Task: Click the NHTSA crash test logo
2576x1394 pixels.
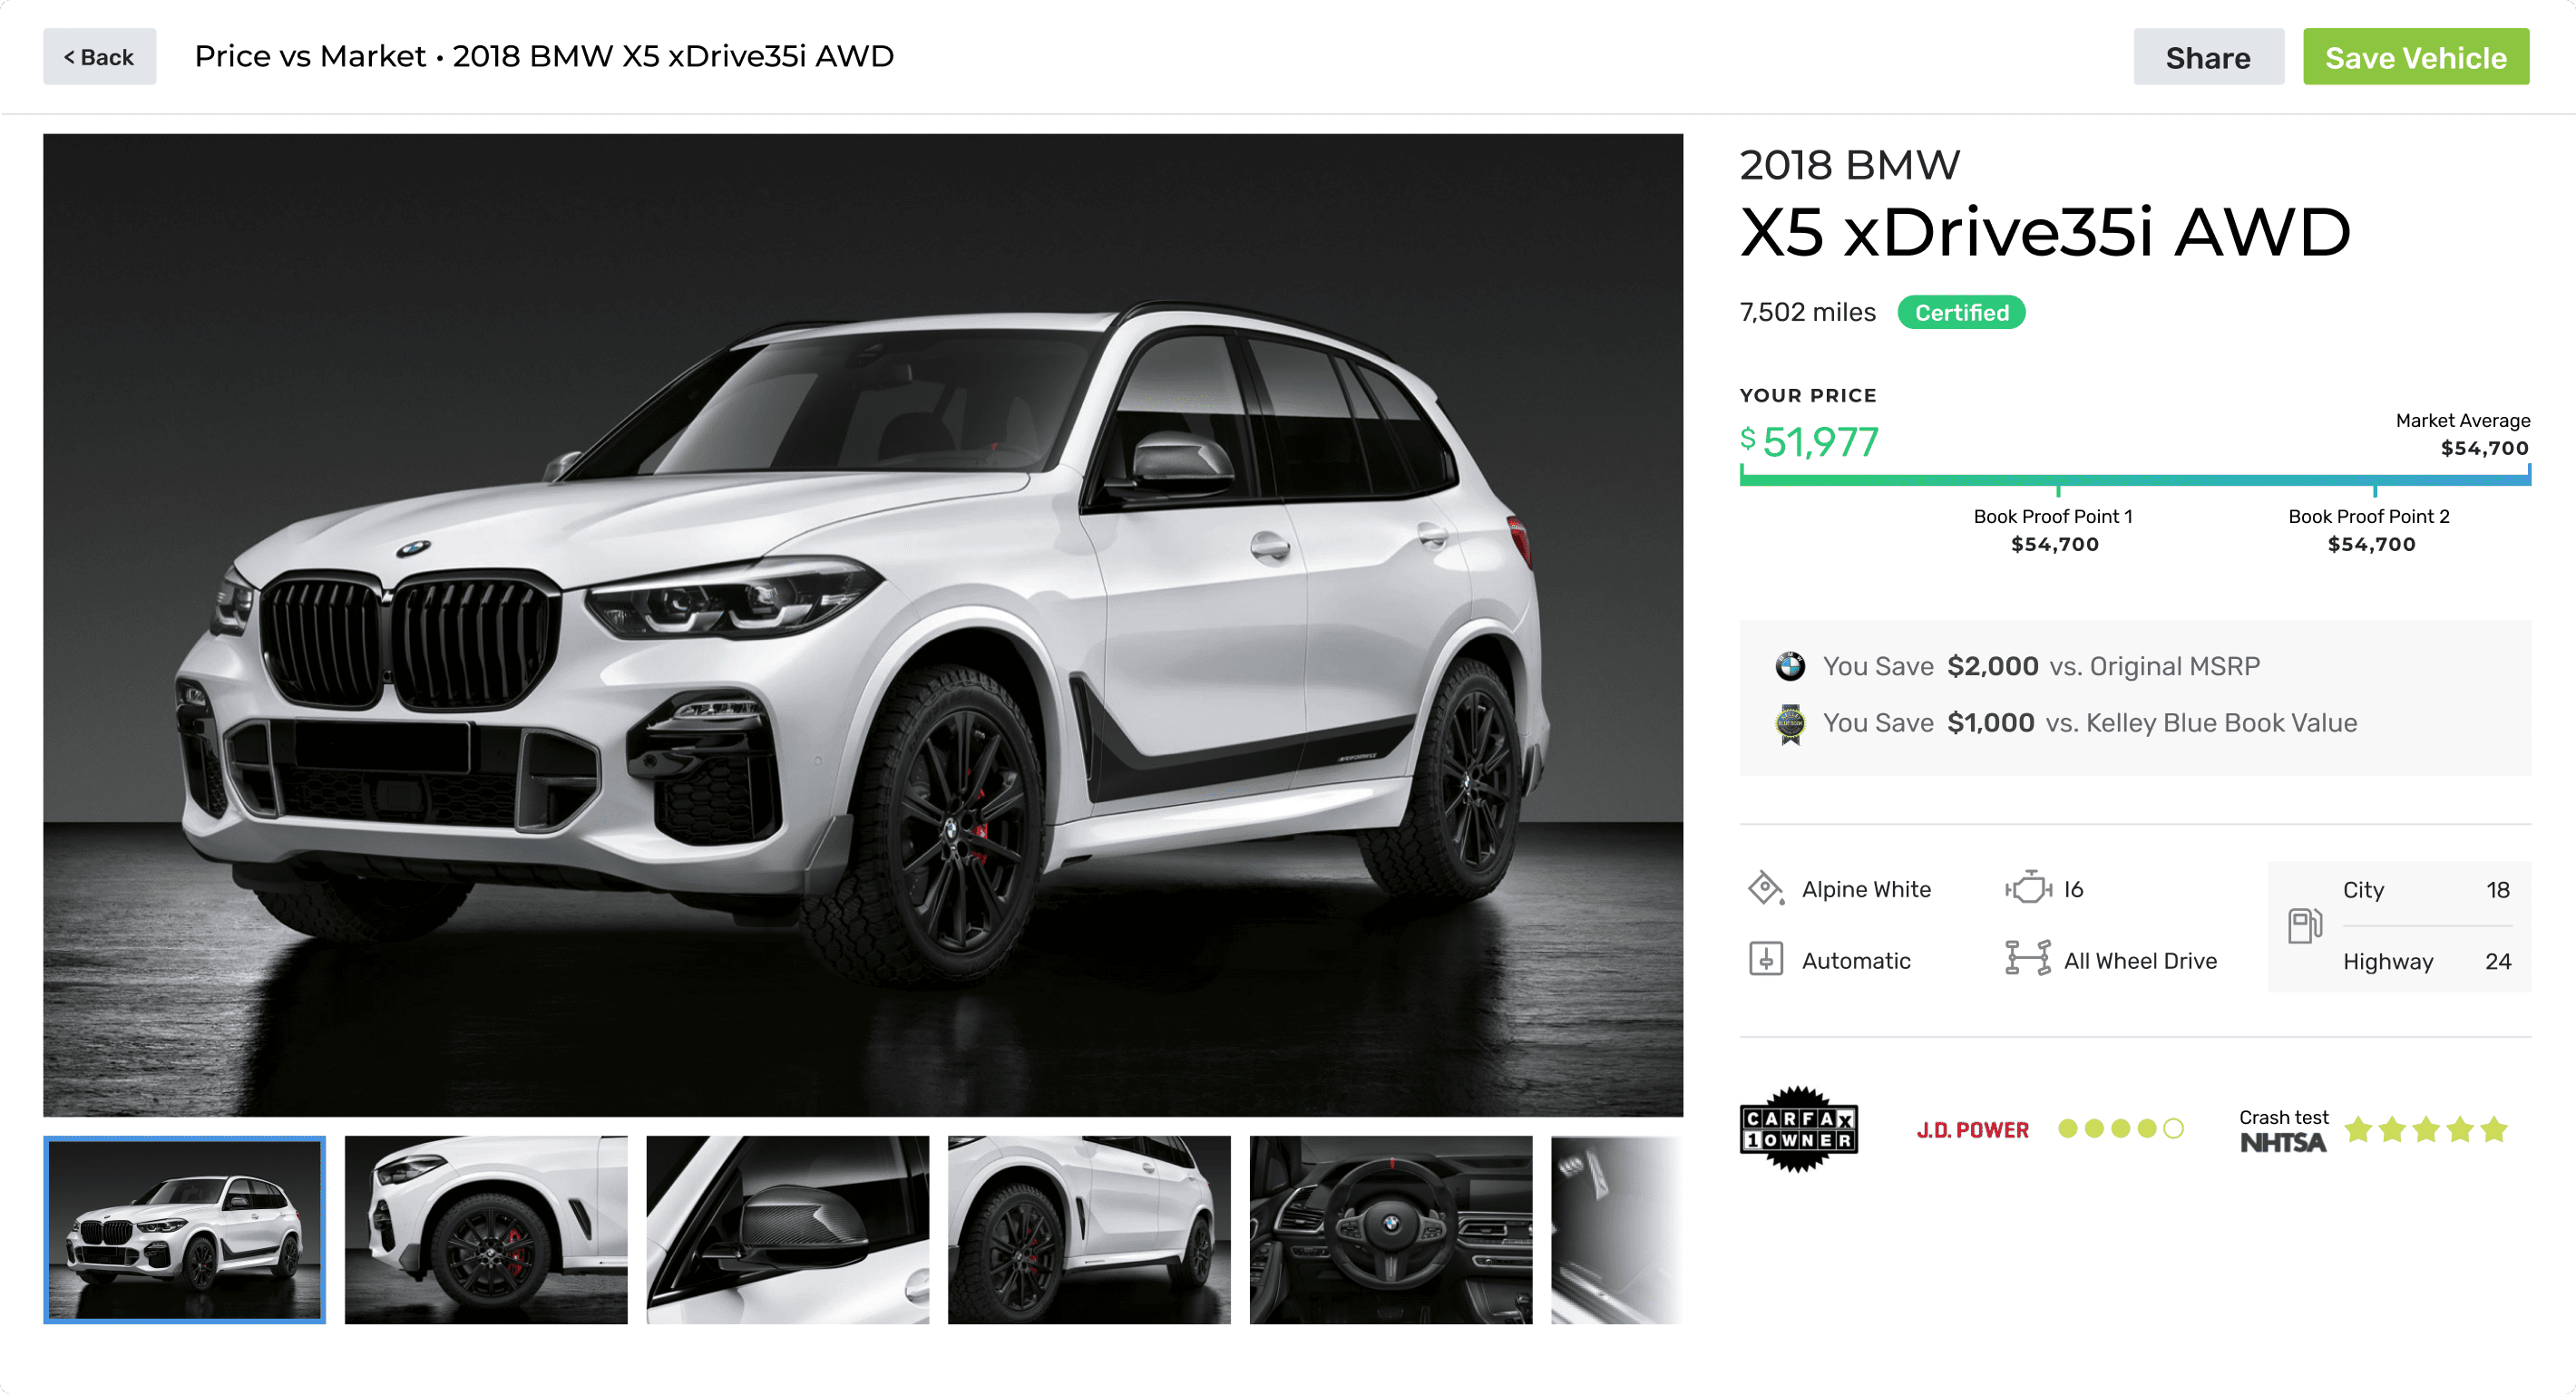Action: tap(2283, 1142)
